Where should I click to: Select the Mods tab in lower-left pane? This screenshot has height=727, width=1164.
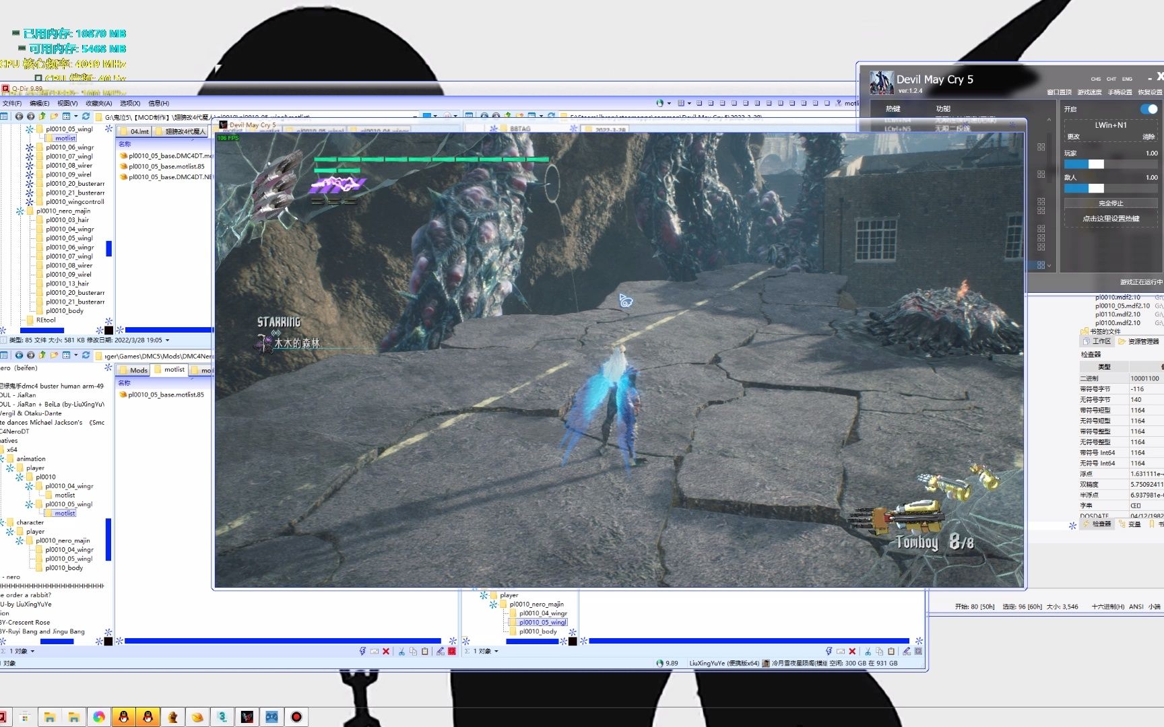(x=133, y=370)
